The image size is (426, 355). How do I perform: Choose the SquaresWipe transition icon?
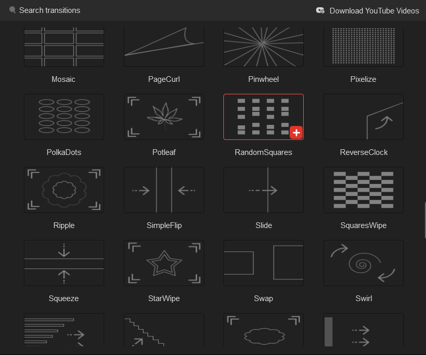point(363,190)
